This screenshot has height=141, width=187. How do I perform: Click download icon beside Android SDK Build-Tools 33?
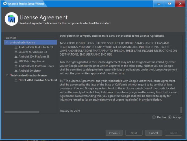pyautogui.click(x=16, y=47)
